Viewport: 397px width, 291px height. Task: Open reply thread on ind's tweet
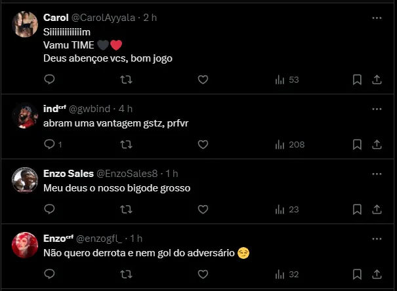[x=49, y=144]
